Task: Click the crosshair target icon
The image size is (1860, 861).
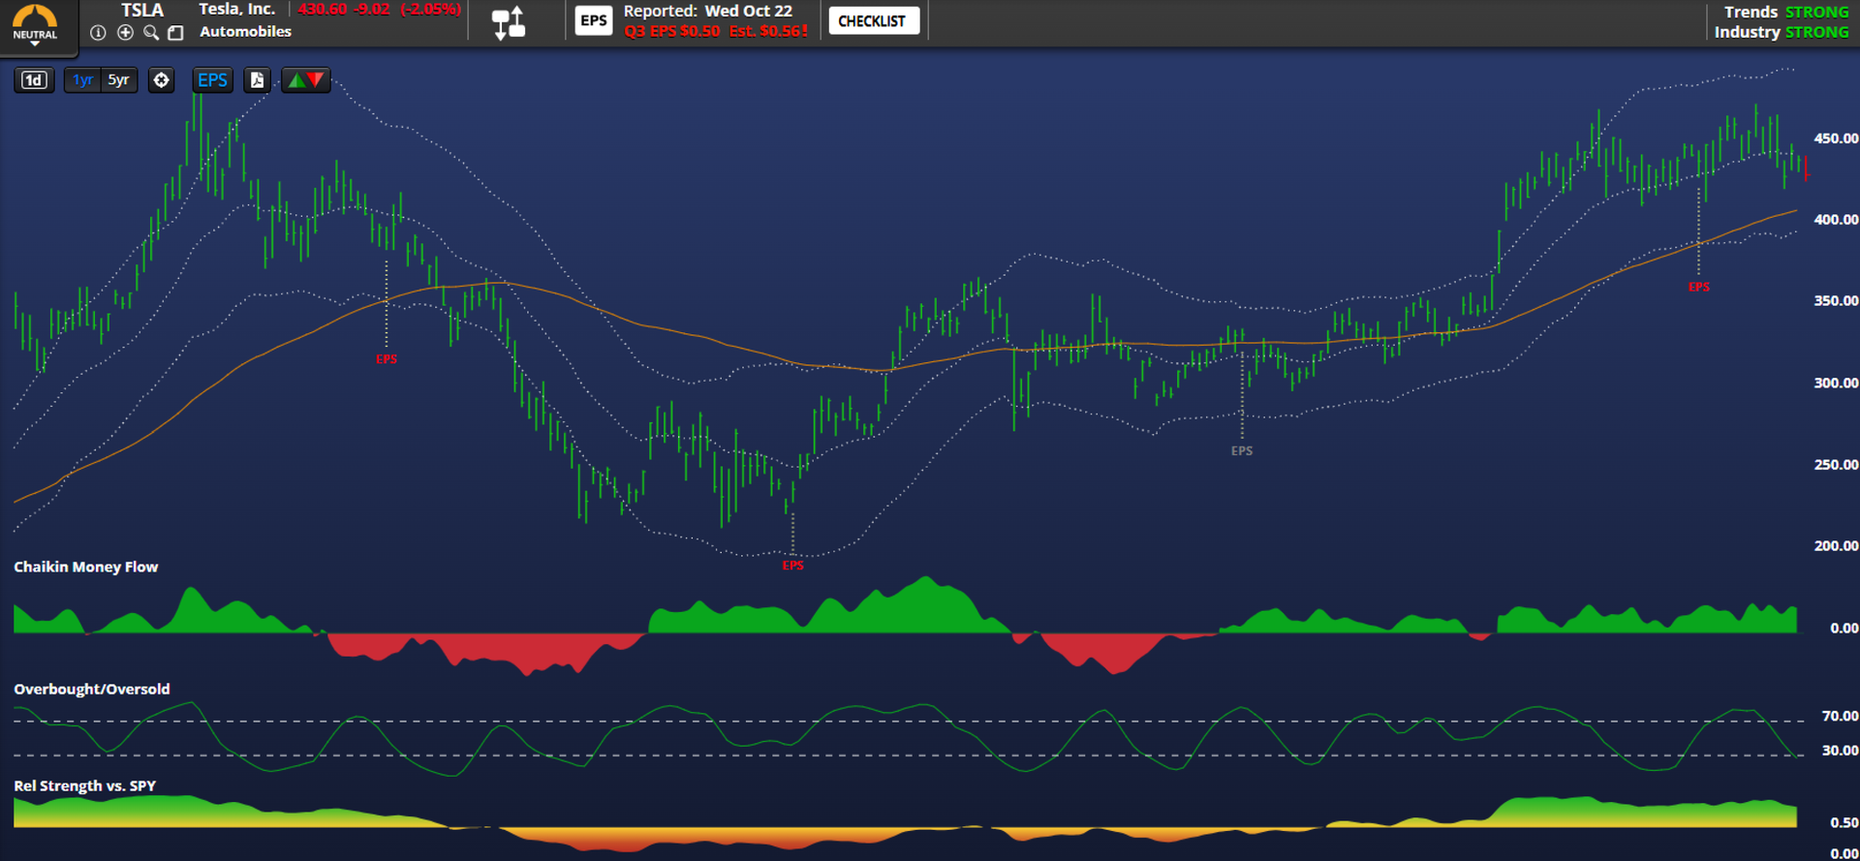Action: 162,80
